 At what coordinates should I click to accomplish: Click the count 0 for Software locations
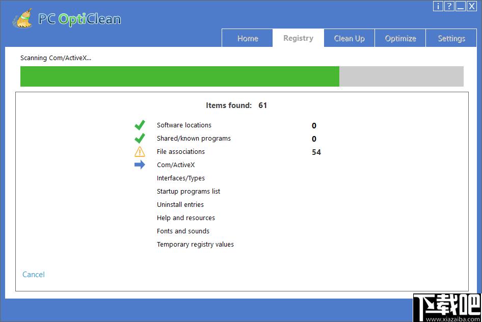point(314,126)
